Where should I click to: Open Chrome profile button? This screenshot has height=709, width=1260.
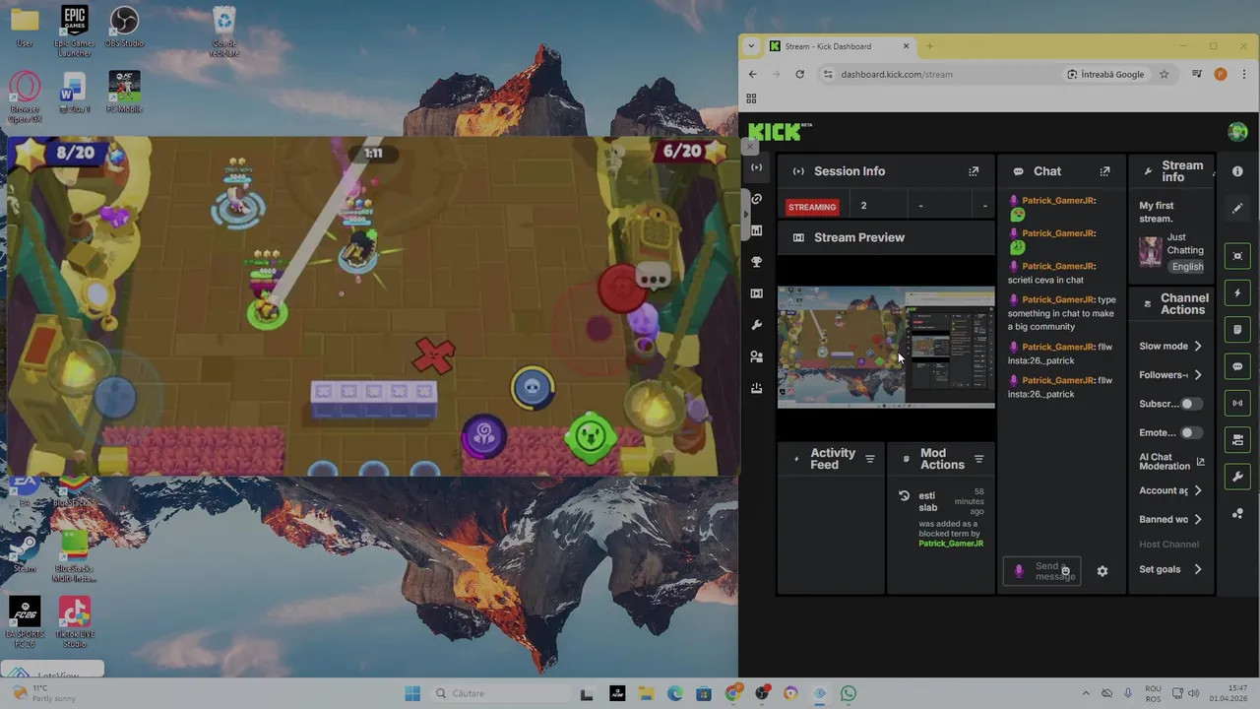[x=1221, y=74]
